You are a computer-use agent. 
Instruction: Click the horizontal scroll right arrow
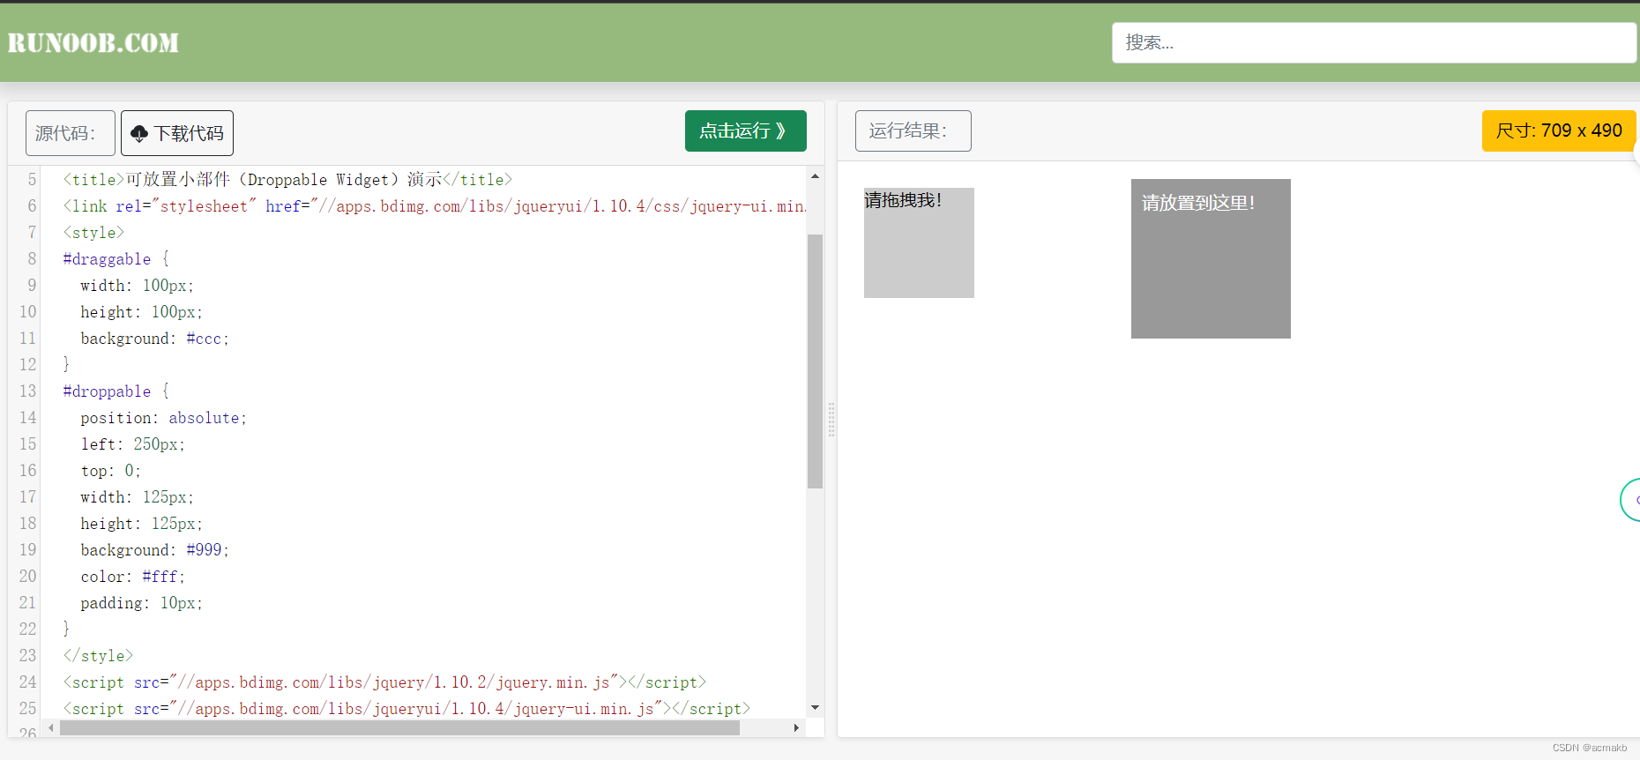point(796,727)
